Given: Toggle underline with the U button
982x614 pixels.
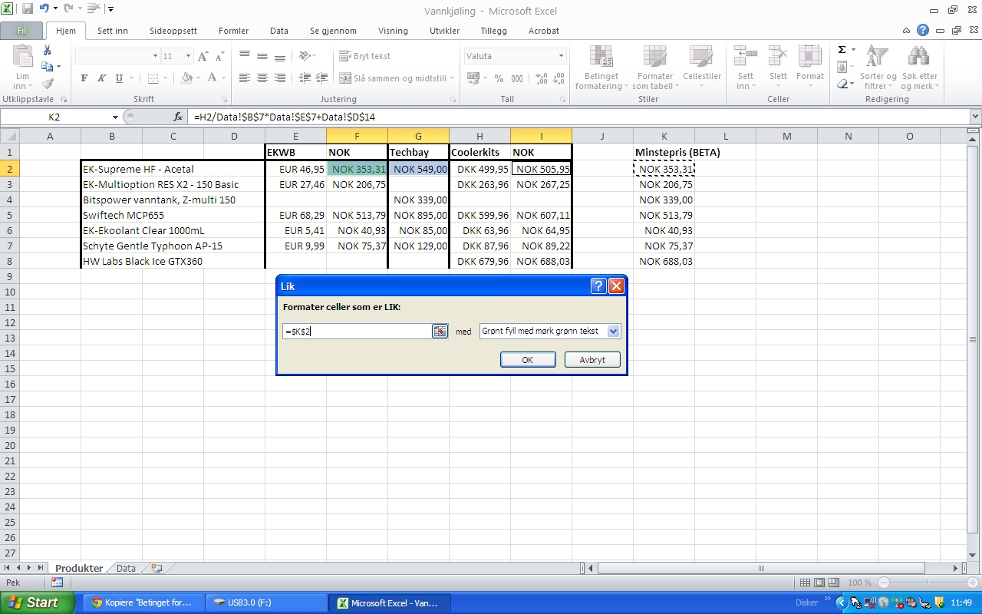Looking at the screenshot, I should (119, 78).
